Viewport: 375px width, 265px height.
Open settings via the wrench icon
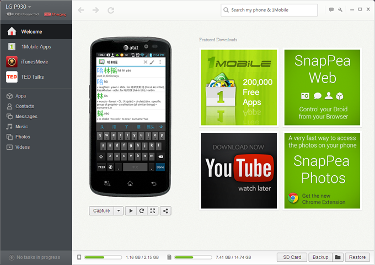(340, 9)
